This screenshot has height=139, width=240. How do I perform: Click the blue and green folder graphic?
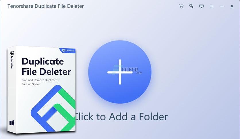pyautogui.click(x=53, y=108)
